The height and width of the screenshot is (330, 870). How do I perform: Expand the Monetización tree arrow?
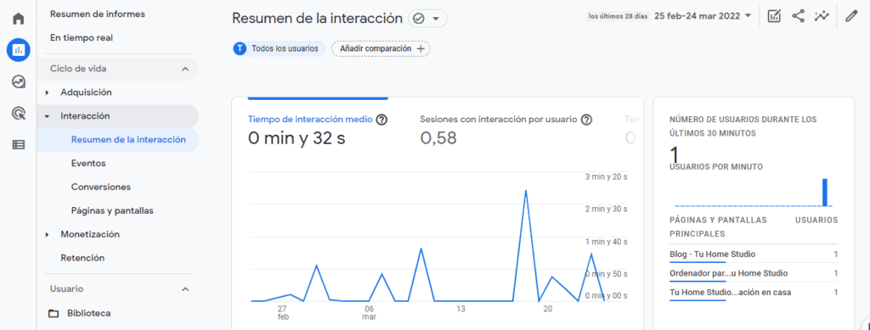click(x=48, y=235)
